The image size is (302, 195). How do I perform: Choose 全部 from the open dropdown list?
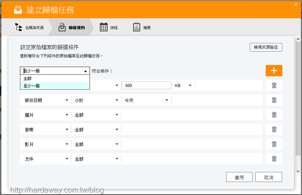[55, 78]
